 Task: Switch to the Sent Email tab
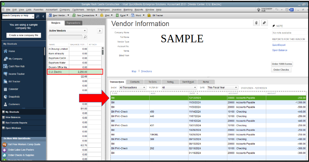pos(188,82)
